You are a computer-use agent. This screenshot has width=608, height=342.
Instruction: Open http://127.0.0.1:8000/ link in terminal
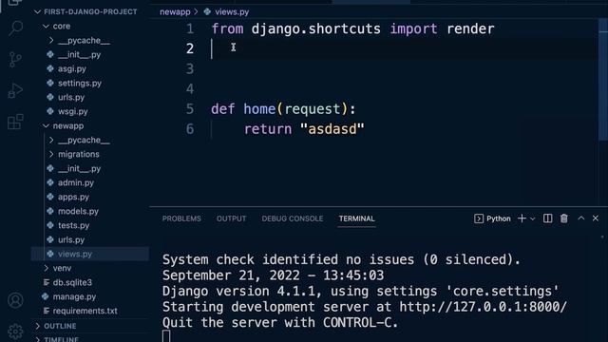pyautogui.click(x=484, y=307)
